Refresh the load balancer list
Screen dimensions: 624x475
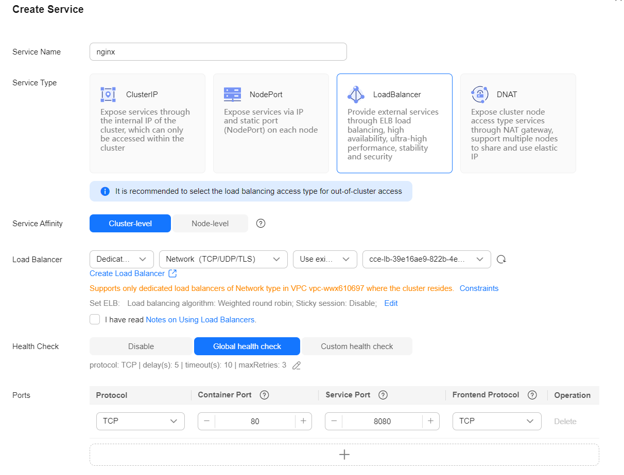501,260
